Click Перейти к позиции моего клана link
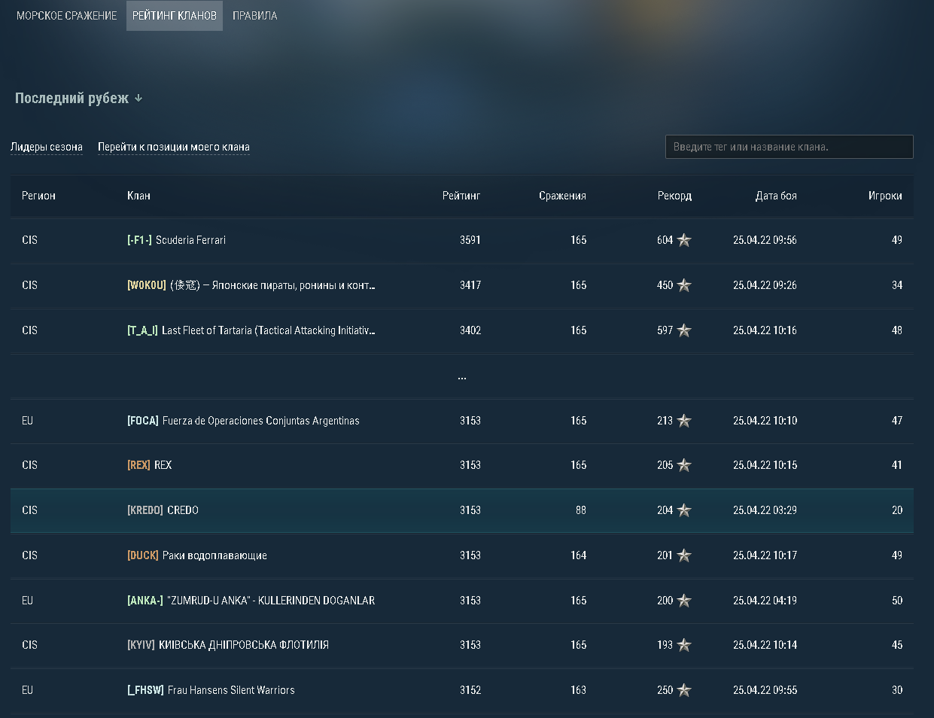Image resolution: width=934 pixels, height=718 pixels. tap(174, 147)
